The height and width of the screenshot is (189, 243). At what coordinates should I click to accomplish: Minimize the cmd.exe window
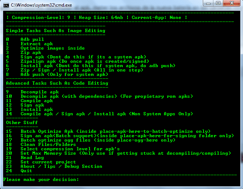208,3
